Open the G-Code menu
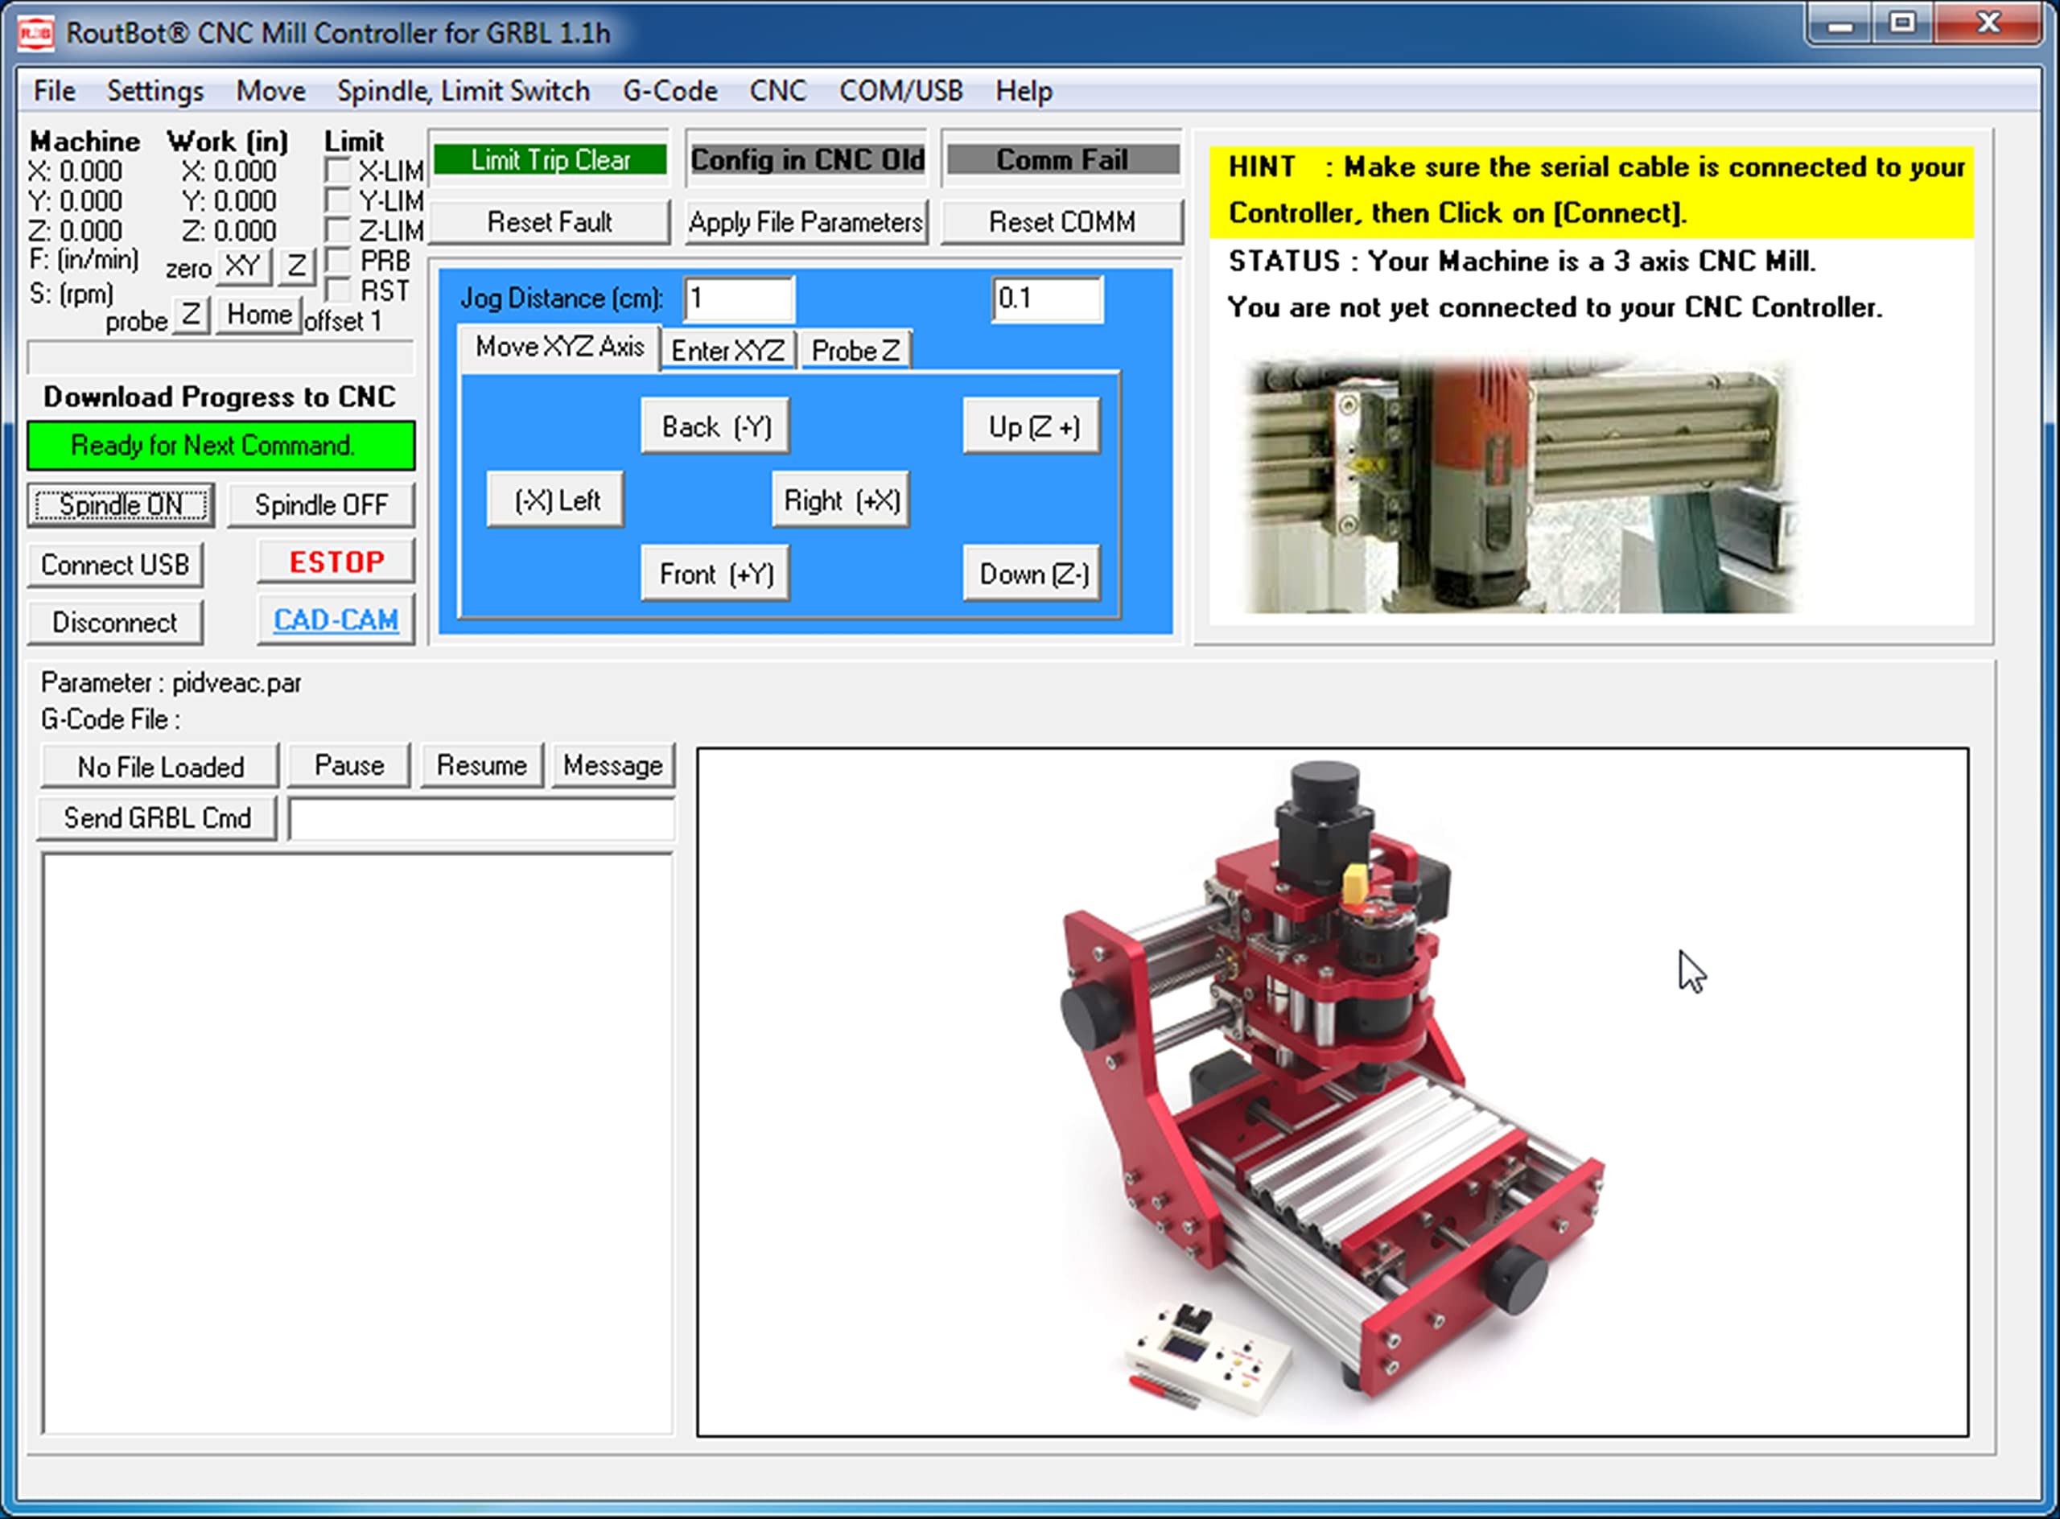The image size is (2060, 1519). coord(670,91)
